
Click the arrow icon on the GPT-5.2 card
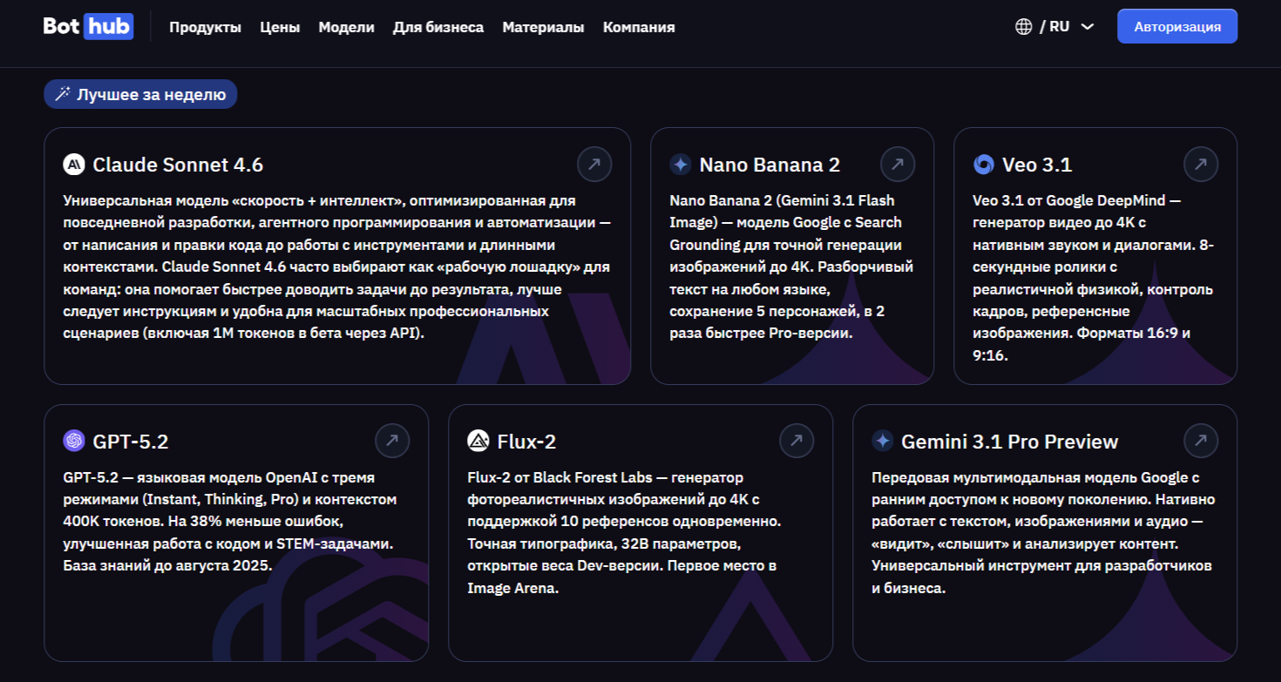393,441
